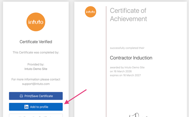Click the large orange Intuto logo
This screenshot has width=189, height=117.
tap(36, 22)
